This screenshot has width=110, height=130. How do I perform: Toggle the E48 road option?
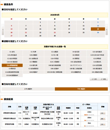55,65
